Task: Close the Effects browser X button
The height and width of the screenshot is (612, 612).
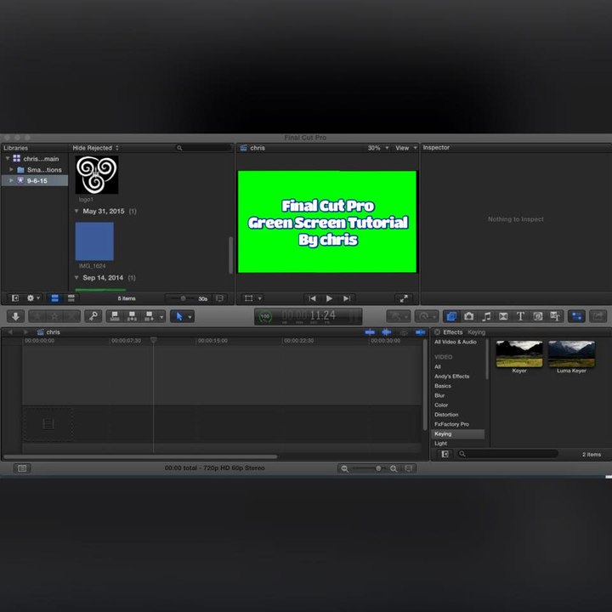Action: [x=437, y=332]
